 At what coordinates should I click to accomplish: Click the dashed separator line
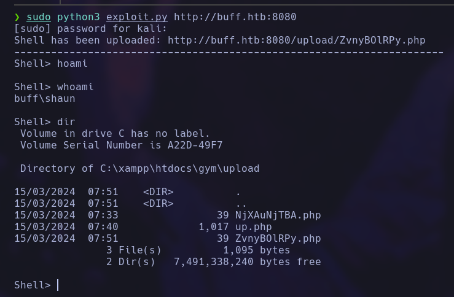point(229,52)
